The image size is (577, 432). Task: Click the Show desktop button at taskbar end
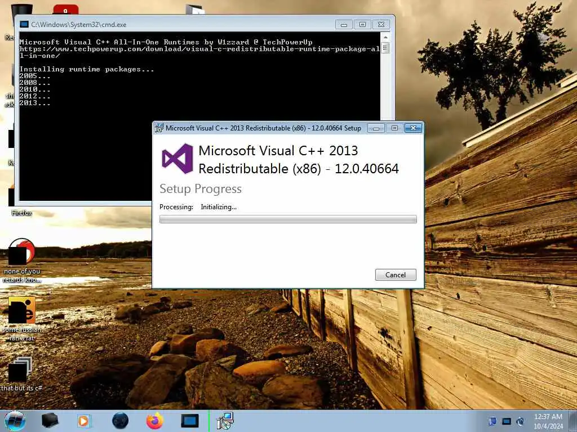(x=573, y=421)
